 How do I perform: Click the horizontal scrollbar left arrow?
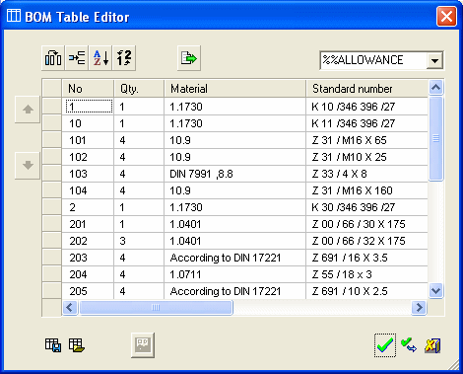click(x=70, y=308)
